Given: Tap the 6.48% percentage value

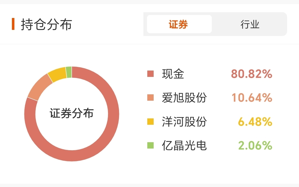Looking at the screenshot, I should tap(255, 121).
